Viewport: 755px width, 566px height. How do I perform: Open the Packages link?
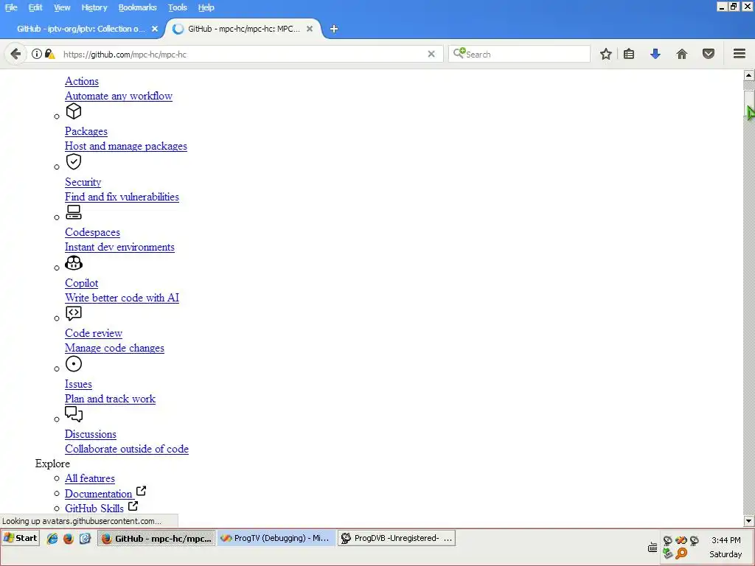[x=86, y=131]
